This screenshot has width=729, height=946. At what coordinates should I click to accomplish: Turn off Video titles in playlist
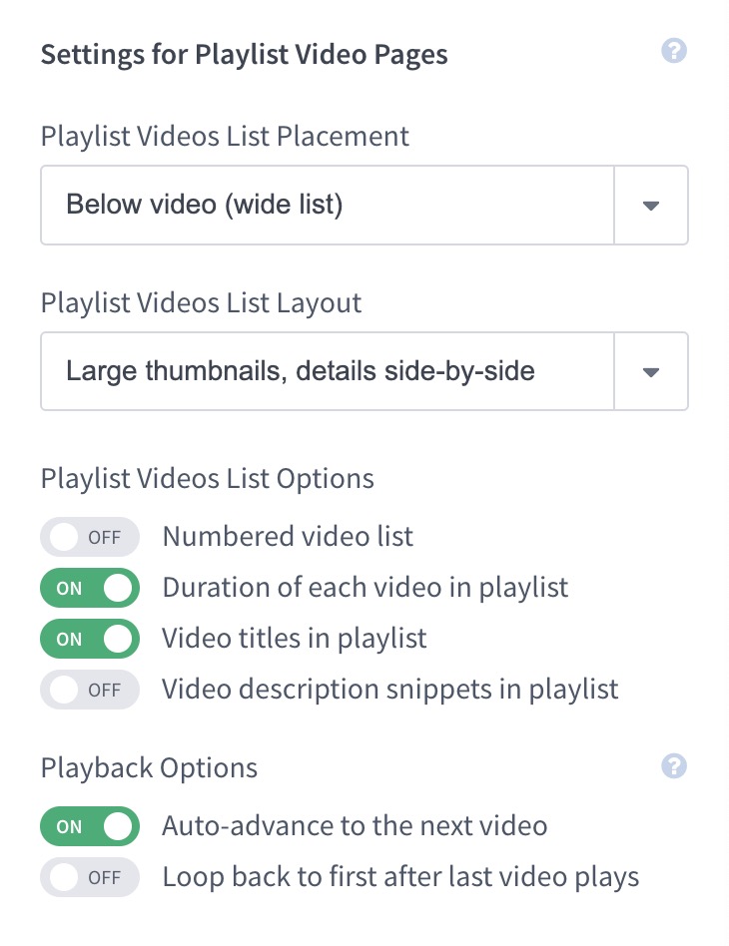89,639
